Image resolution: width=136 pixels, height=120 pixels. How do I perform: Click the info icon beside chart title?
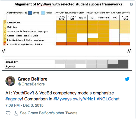coord(131,4)
